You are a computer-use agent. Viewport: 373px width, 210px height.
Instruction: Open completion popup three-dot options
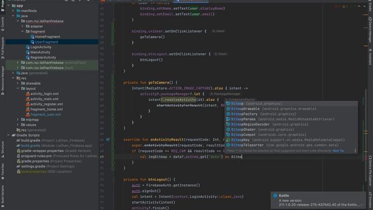pyautogui.click(x=355, y=150)
